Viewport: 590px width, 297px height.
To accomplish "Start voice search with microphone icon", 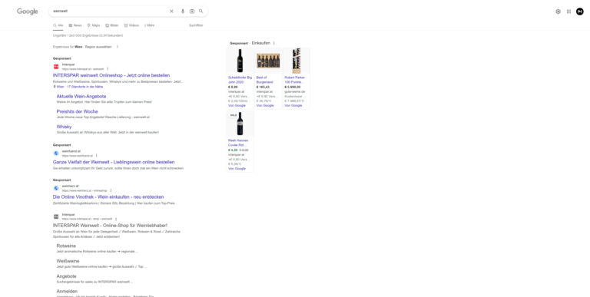I will tap(183, 12).
